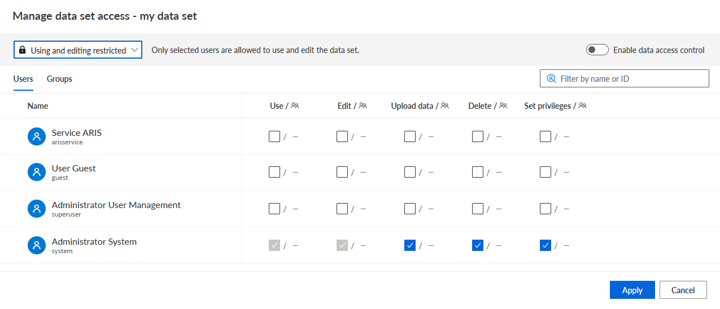Uncheck Delete privilege for Administrator System

[x=478, y=245]
